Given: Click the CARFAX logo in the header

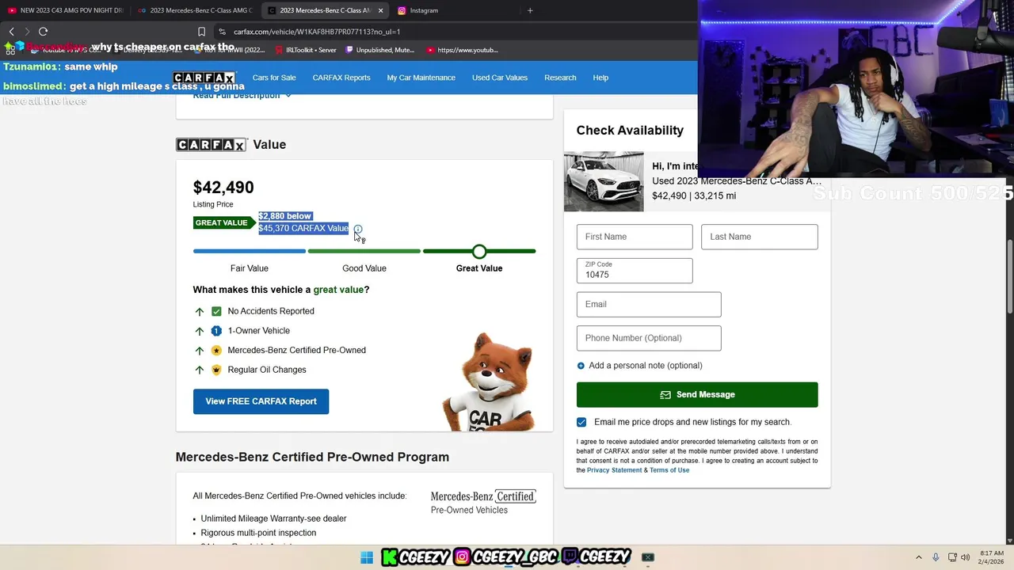Looking at the screenshot, I should (204, 78).
